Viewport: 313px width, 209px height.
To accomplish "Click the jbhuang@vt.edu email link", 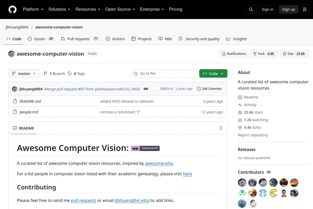I will [132, 201].
